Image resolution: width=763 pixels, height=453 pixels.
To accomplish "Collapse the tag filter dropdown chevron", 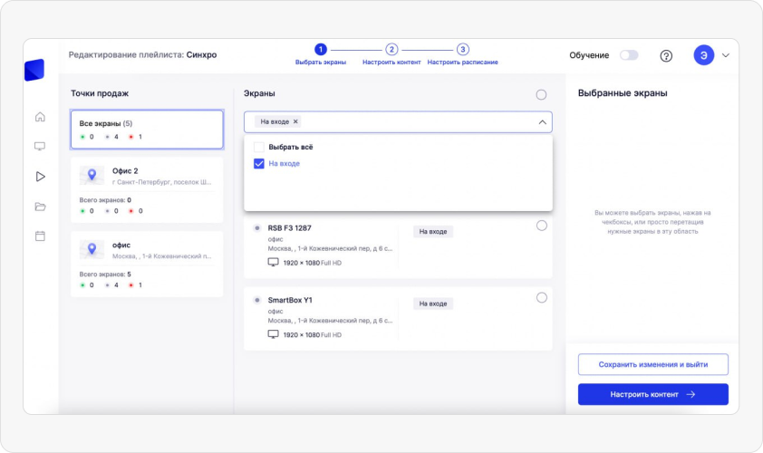I will pos(542,122).
